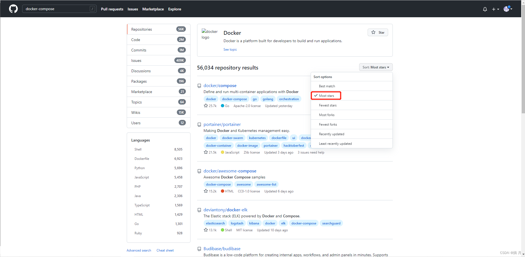525x257 pixels.
Task: Select the sidebar Marketplace filter with 21
Action: (x=159, y=92)
